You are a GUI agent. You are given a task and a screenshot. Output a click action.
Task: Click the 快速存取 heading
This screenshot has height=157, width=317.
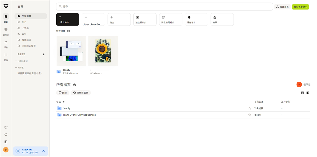[x=21, y=54]
